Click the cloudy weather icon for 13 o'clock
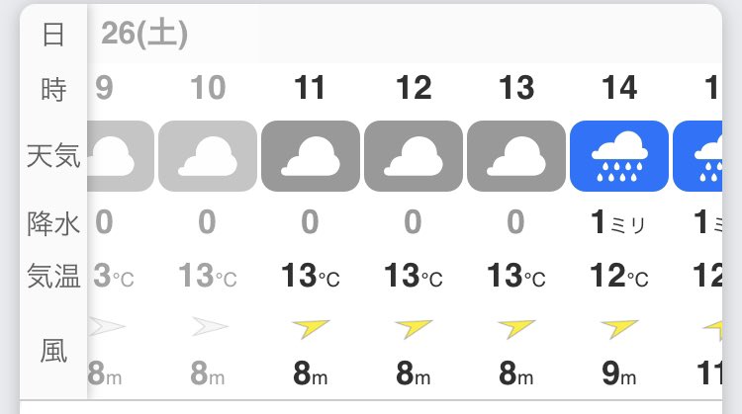The image size is (742, 414). [x=516, y=156]
